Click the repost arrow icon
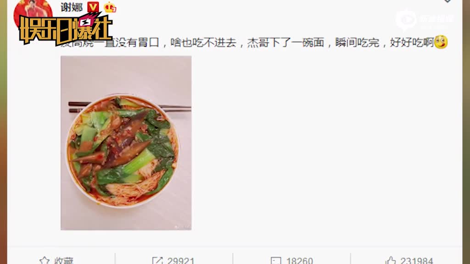 click(157, 260)
